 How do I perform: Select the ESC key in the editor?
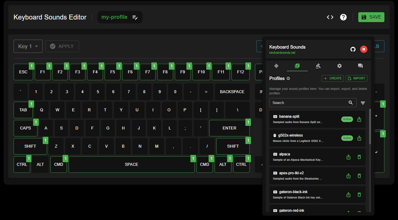click(x=23, y=72)
